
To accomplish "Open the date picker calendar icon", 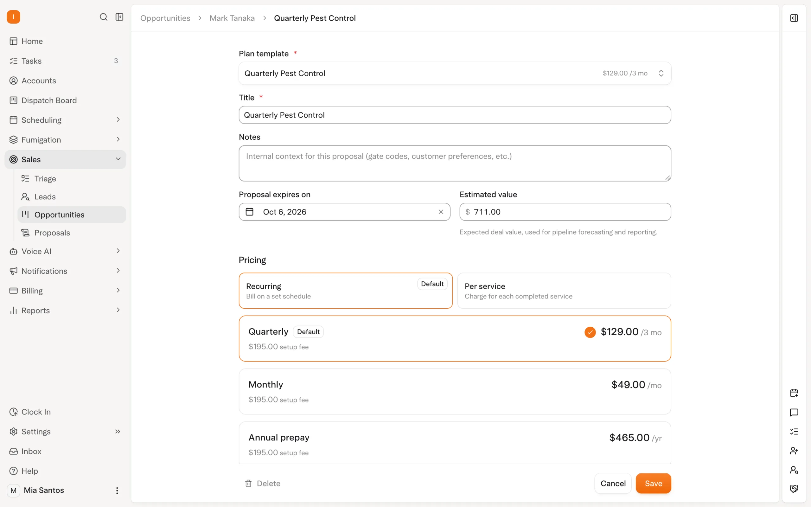I will point(249,212).
